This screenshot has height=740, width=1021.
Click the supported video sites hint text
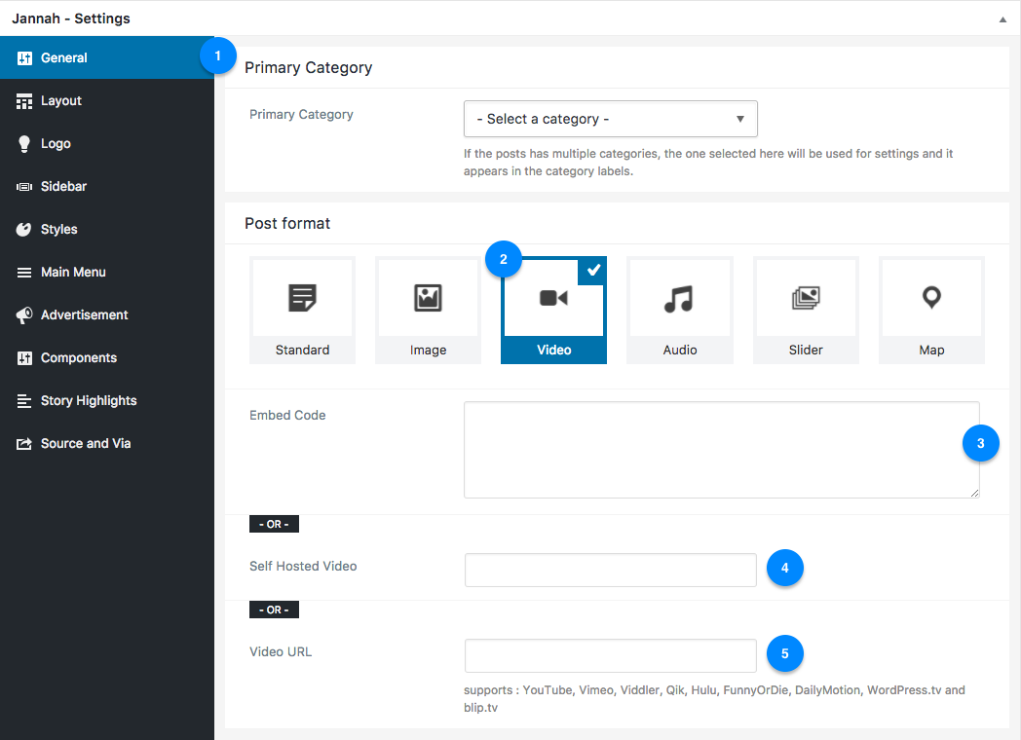coord(714,699)
